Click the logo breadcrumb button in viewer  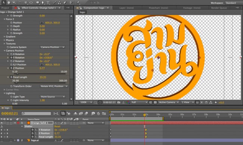(x=82, y=12)
